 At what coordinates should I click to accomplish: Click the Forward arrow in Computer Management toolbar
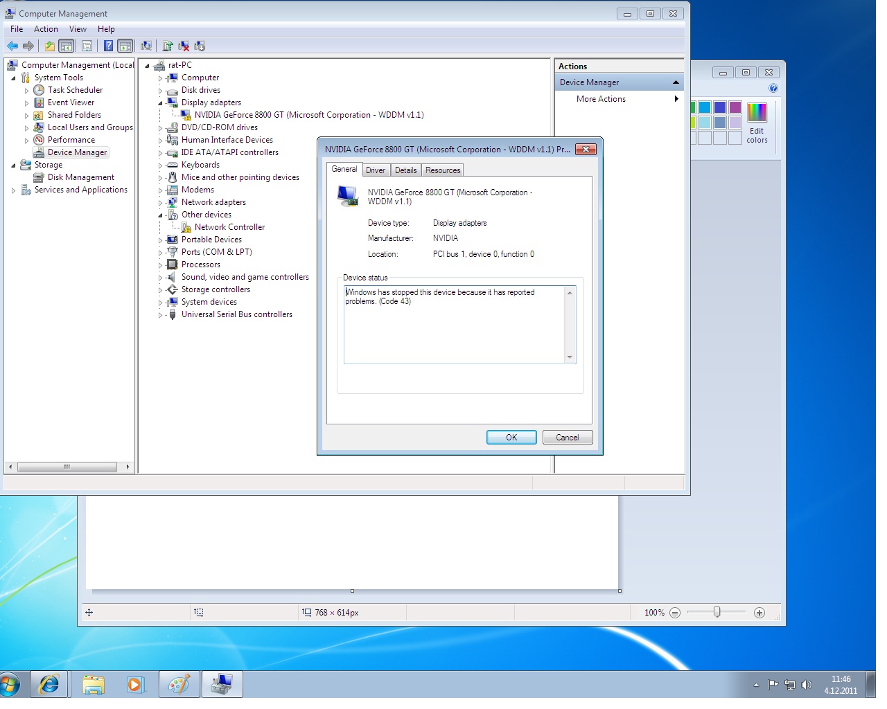tap(28, 46)
